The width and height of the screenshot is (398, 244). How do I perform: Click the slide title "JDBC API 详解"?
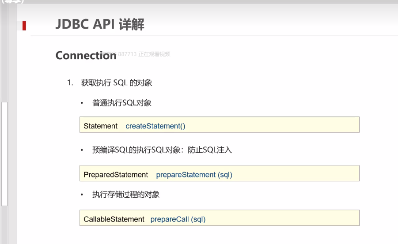(100, 25)
